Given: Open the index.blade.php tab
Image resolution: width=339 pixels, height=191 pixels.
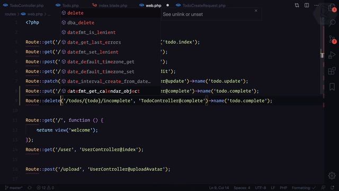Looking at the screenshot, I should (110, 5).
